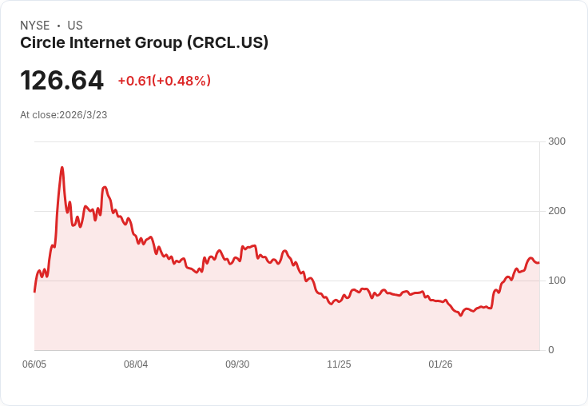This screenshot has width=588, height=406.
Task: Click the lowest dip of the price line
Action: pyautogui.click(x=461, y=315)
